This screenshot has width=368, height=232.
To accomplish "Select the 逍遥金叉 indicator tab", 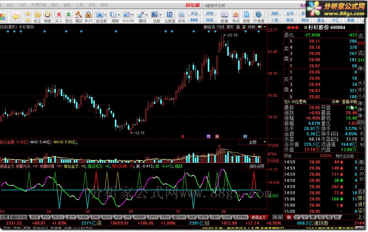I will [258, 217].
